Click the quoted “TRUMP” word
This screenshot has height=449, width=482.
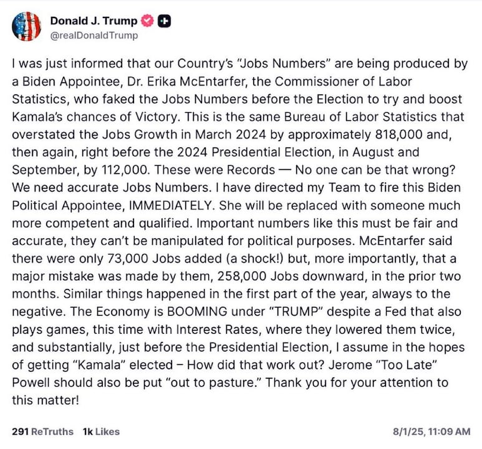point(296,311)
